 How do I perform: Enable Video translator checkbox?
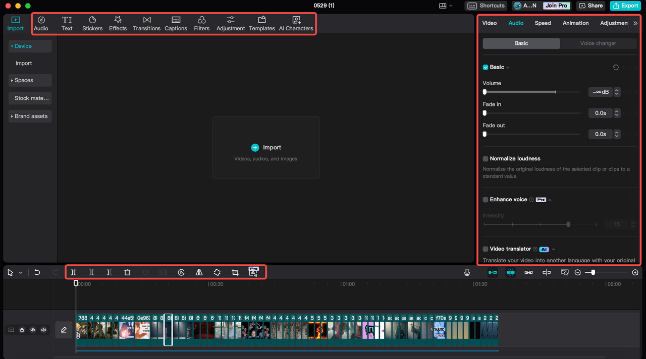pos(486,249)
